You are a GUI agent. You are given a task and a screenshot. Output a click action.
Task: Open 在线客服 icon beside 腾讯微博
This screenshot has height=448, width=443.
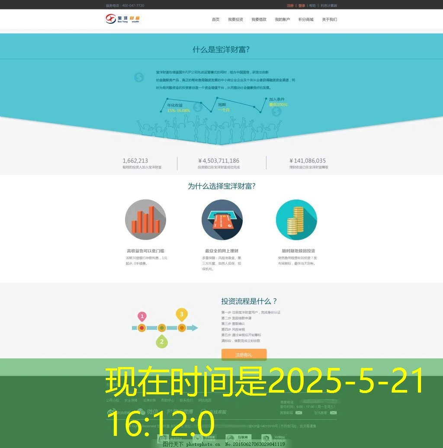[203, 412]
